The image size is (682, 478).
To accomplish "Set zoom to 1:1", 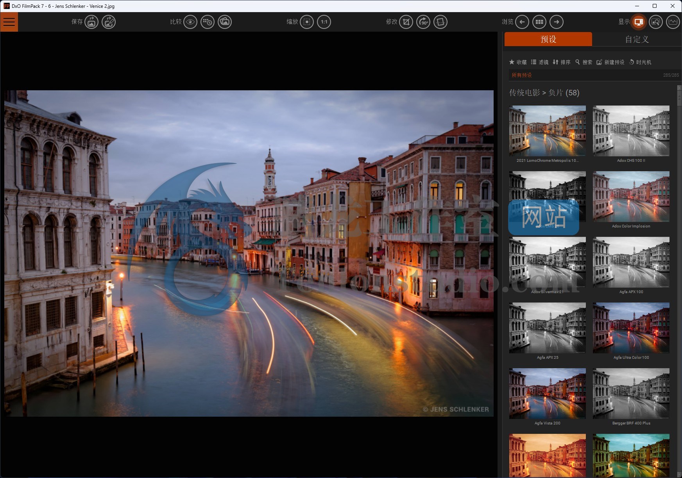I will pos(324,22).
